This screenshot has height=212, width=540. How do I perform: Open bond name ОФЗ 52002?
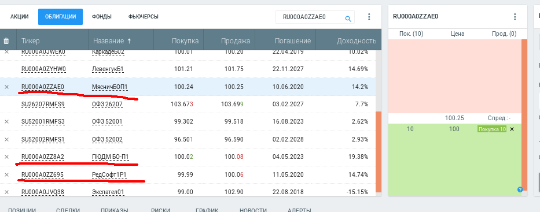(107, 139)
